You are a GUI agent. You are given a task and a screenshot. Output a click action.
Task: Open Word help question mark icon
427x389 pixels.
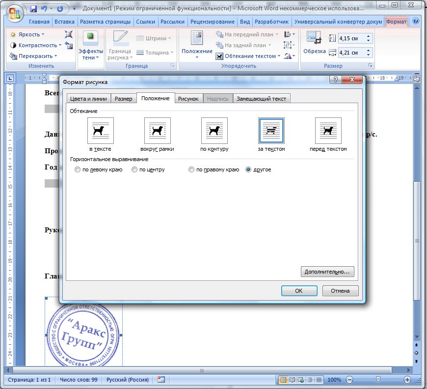416,21
